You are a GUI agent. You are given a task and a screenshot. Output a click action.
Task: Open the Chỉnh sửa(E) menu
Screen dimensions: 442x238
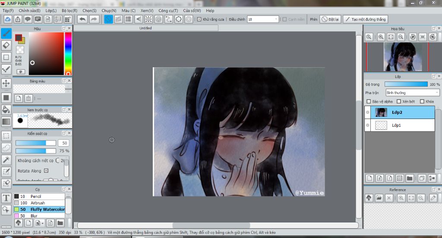(x=30, y=10)
